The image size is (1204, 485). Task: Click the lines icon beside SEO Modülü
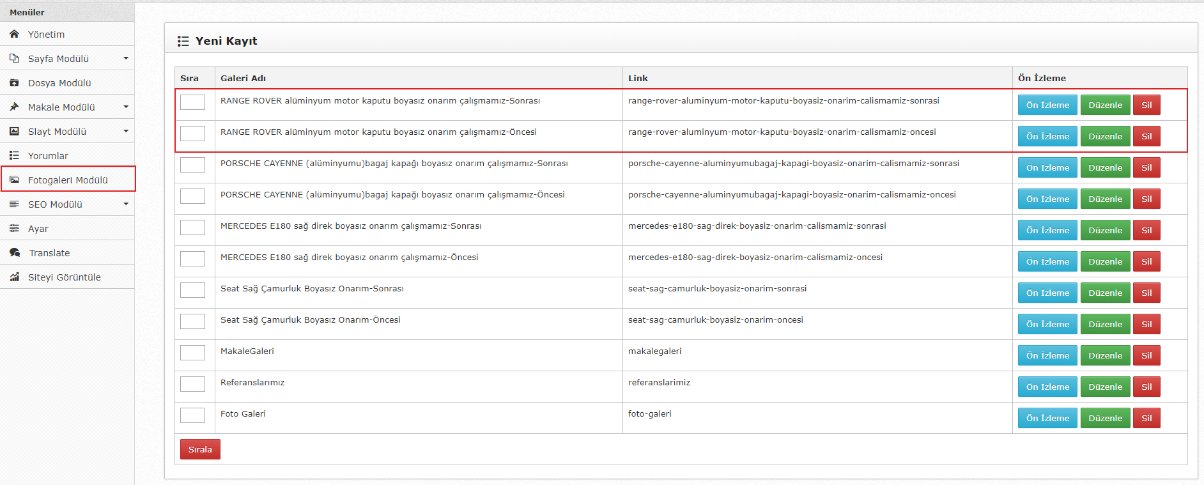[x=14, y=204]
